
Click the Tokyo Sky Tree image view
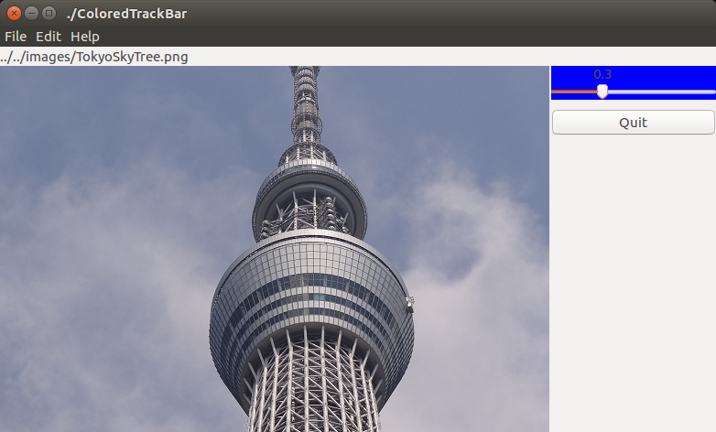(x=275, y=249)
